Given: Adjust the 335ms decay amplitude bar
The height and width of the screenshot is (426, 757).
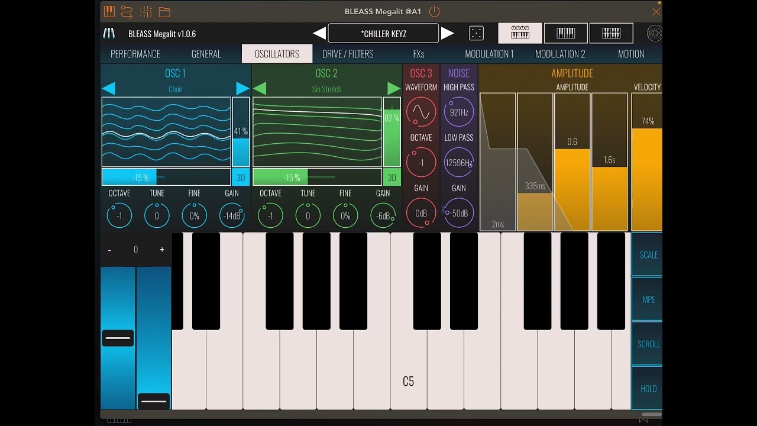Looking at the screenshot, I should (x=535, y=162).
